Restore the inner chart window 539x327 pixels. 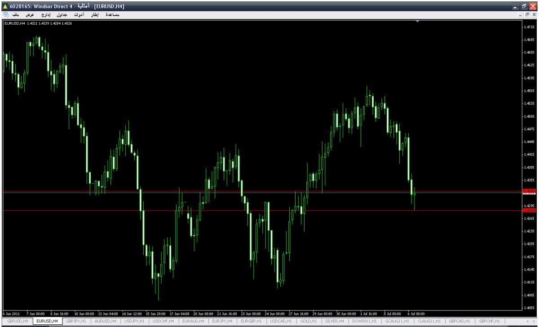tap(527, 15)
